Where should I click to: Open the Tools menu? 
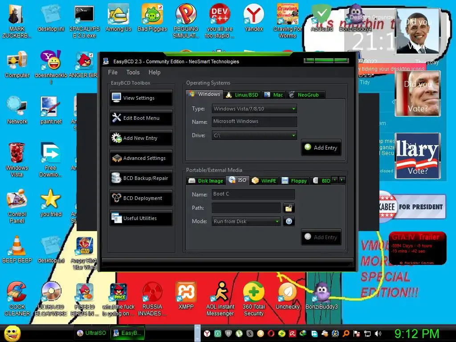133,72
